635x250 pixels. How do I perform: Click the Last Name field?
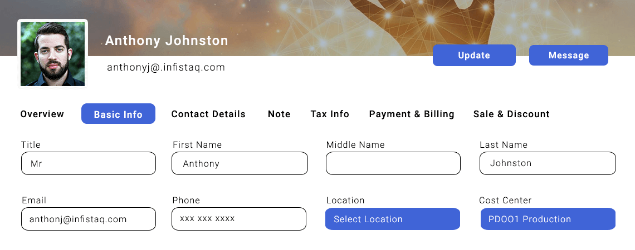click(x=548, y=163)
